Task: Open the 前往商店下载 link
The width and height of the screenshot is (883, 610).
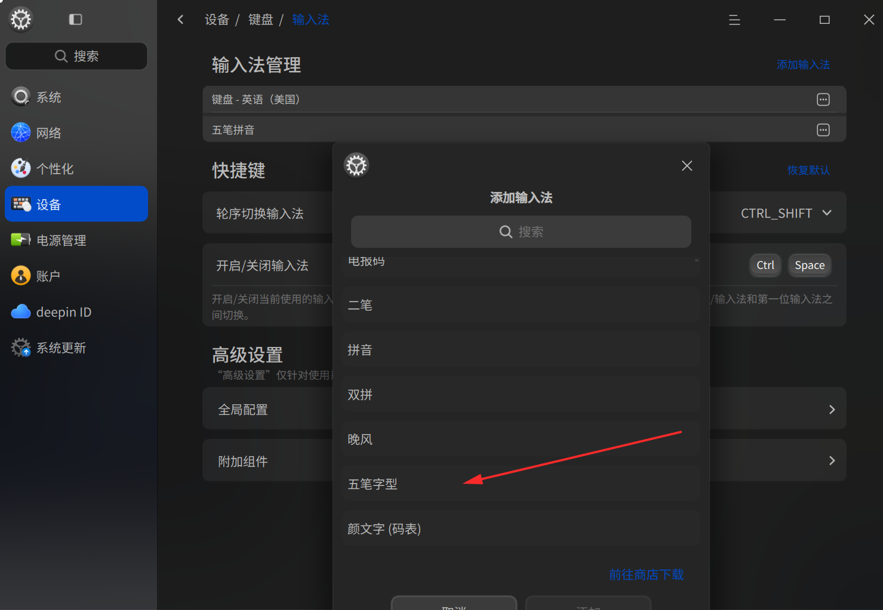Action: (x=646, y=575)
